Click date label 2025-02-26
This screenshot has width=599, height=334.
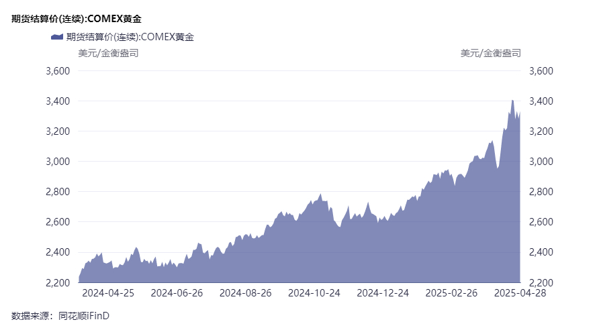point(451,293)
